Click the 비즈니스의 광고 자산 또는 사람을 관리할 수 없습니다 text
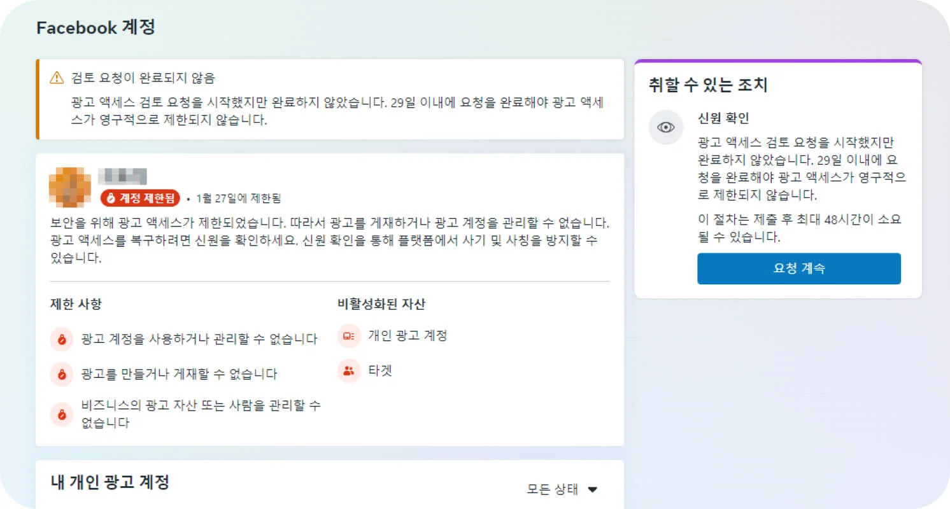Screen dimensions: 950x509 (201, 415)
